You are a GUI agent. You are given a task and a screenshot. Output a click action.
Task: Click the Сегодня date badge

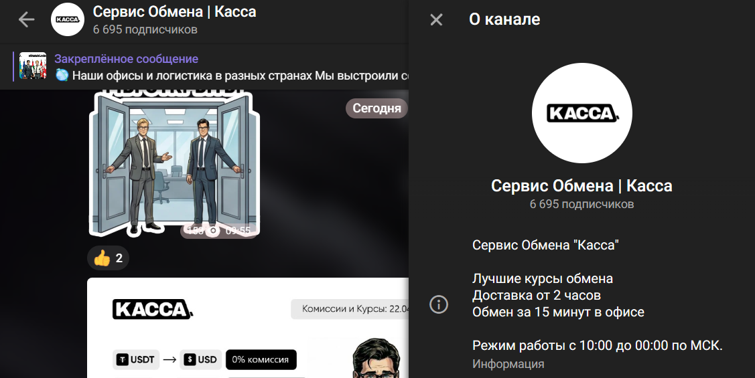point(376,108)
